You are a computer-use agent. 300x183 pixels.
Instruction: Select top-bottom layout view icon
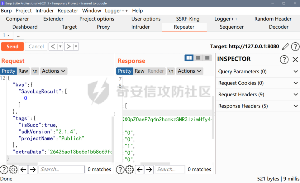pos(198,58)
